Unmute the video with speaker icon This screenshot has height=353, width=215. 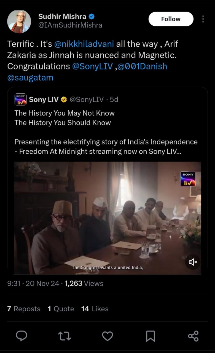[192, 262]
